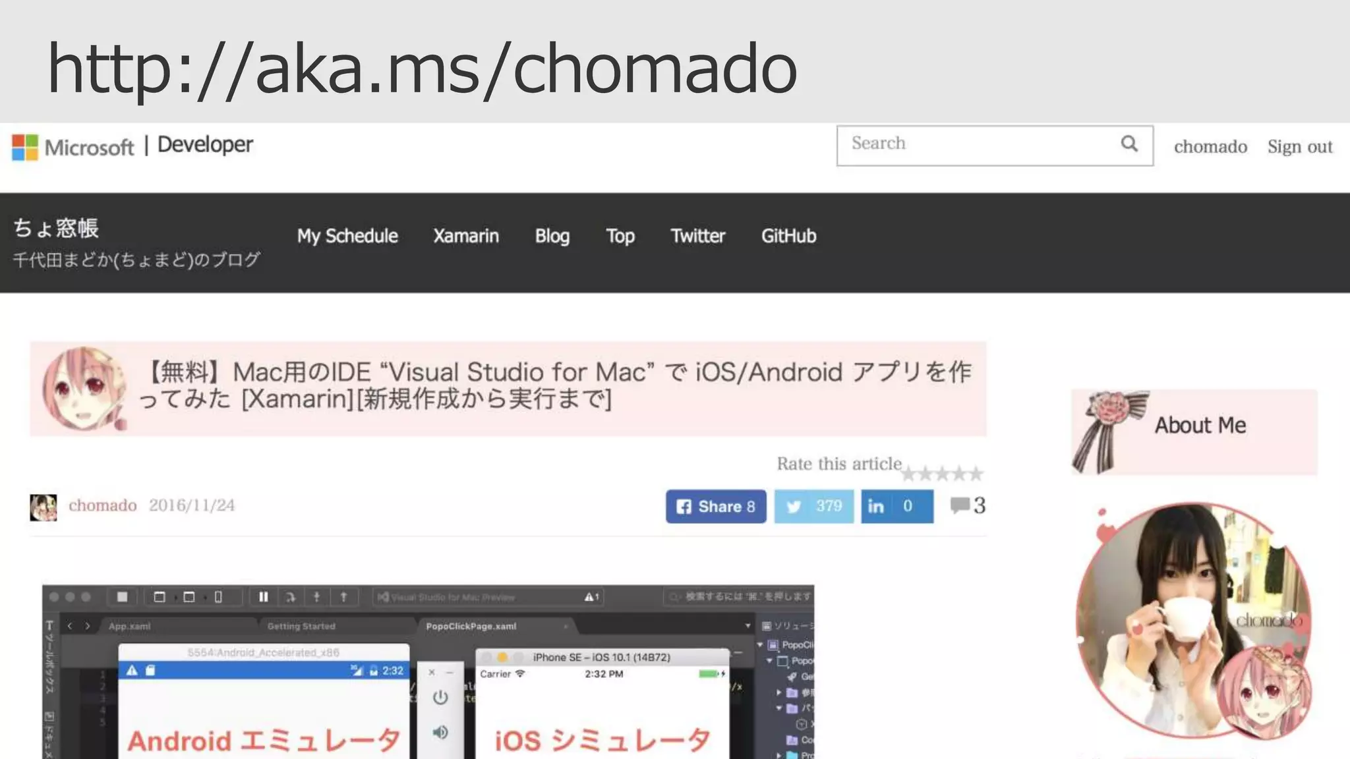Click the Twitter share button
1350x759 pixels.
pos(813,506)
